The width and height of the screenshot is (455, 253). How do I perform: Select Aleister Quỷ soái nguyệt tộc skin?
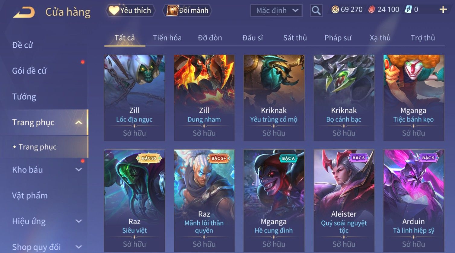(344, 201)
